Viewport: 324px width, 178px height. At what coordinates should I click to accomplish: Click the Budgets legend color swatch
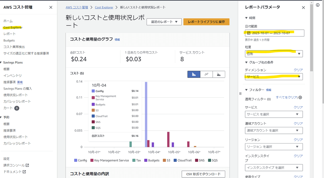pos(146,160)
